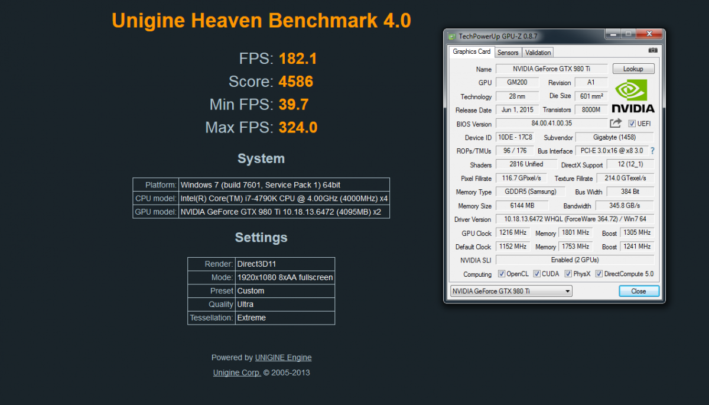
Task: Click the Revision field A1
Action: (591, 83)
